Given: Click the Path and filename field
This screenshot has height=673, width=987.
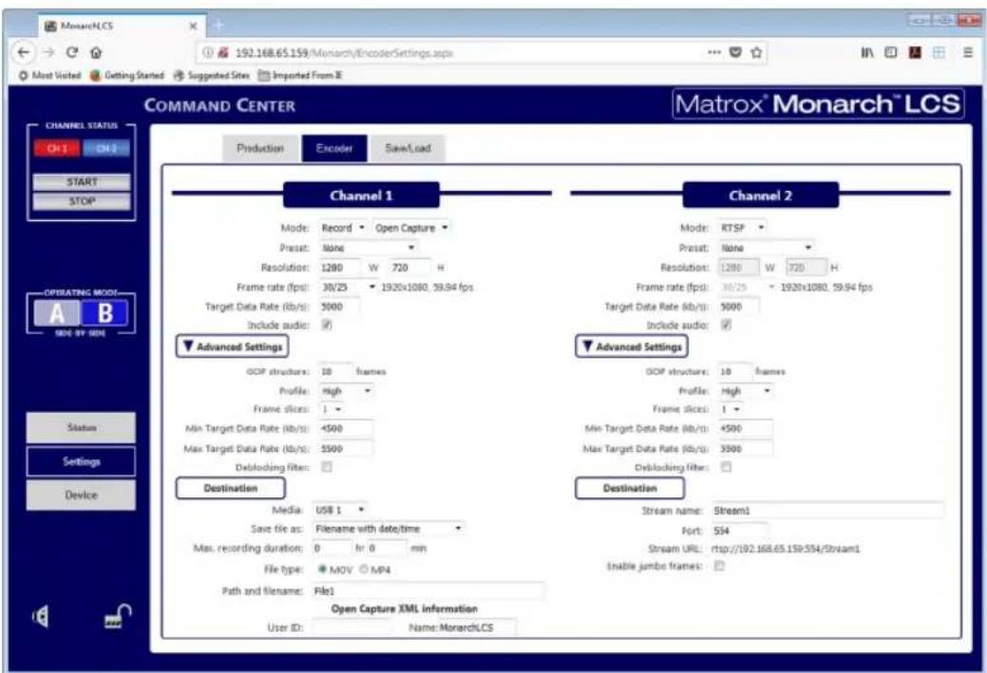Looking at the screenshot, I should pos(428,590).
